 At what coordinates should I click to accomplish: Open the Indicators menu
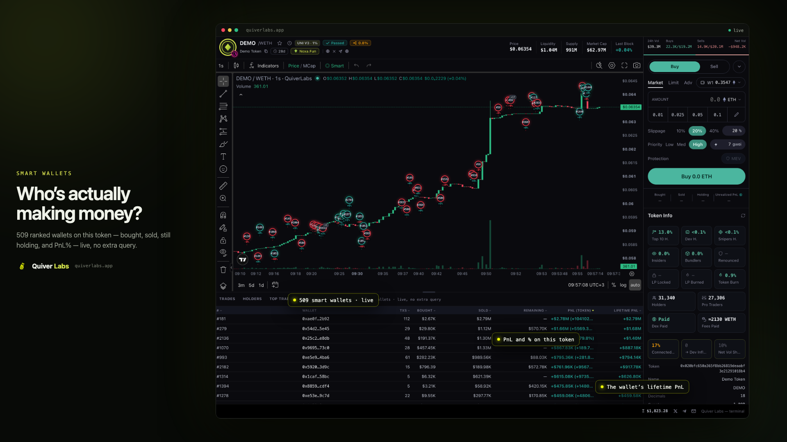(264, 65)
